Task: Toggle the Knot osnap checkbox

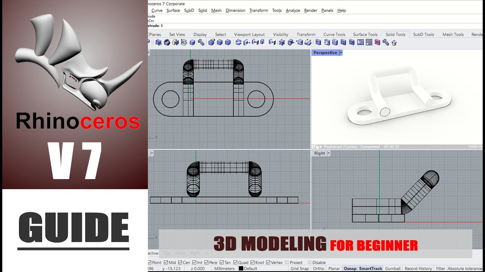Action: pyautogui.click(x=252, y=263)
